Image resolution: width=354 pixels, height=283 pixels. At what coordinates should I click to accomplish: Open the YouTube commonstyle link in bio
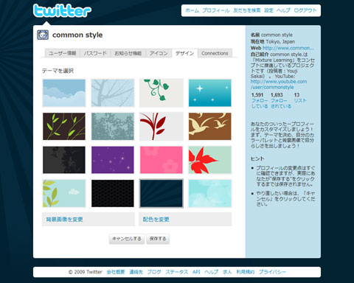(279, 84)
